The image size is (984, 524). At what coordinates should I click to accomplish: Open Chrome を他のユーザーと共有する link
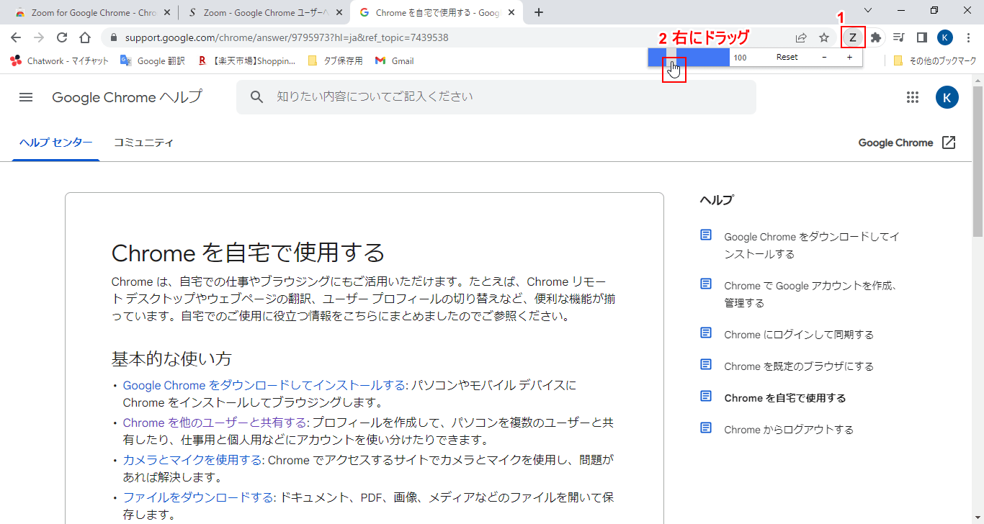coord(215,423)
